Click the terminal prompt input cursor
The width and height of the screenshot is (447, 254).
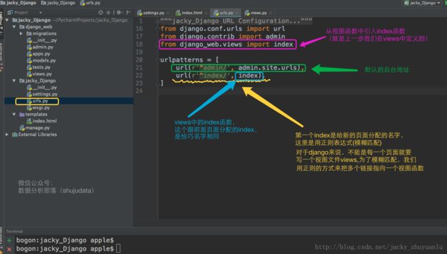118,249
